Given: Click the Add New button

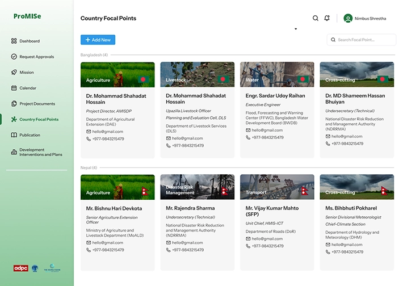Looking at the screenshot, I should coord(98,40).
